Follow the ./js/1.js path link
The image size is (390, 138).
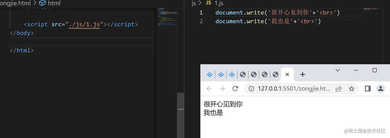click(x=84, y=24)
